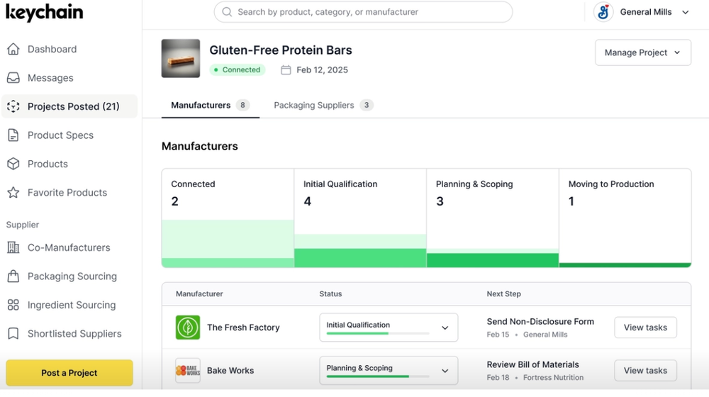Click the Shortlisted Suppliers bookmark icon
The image size is (709, 397).
pyautogui.click(x=13, y=334)
